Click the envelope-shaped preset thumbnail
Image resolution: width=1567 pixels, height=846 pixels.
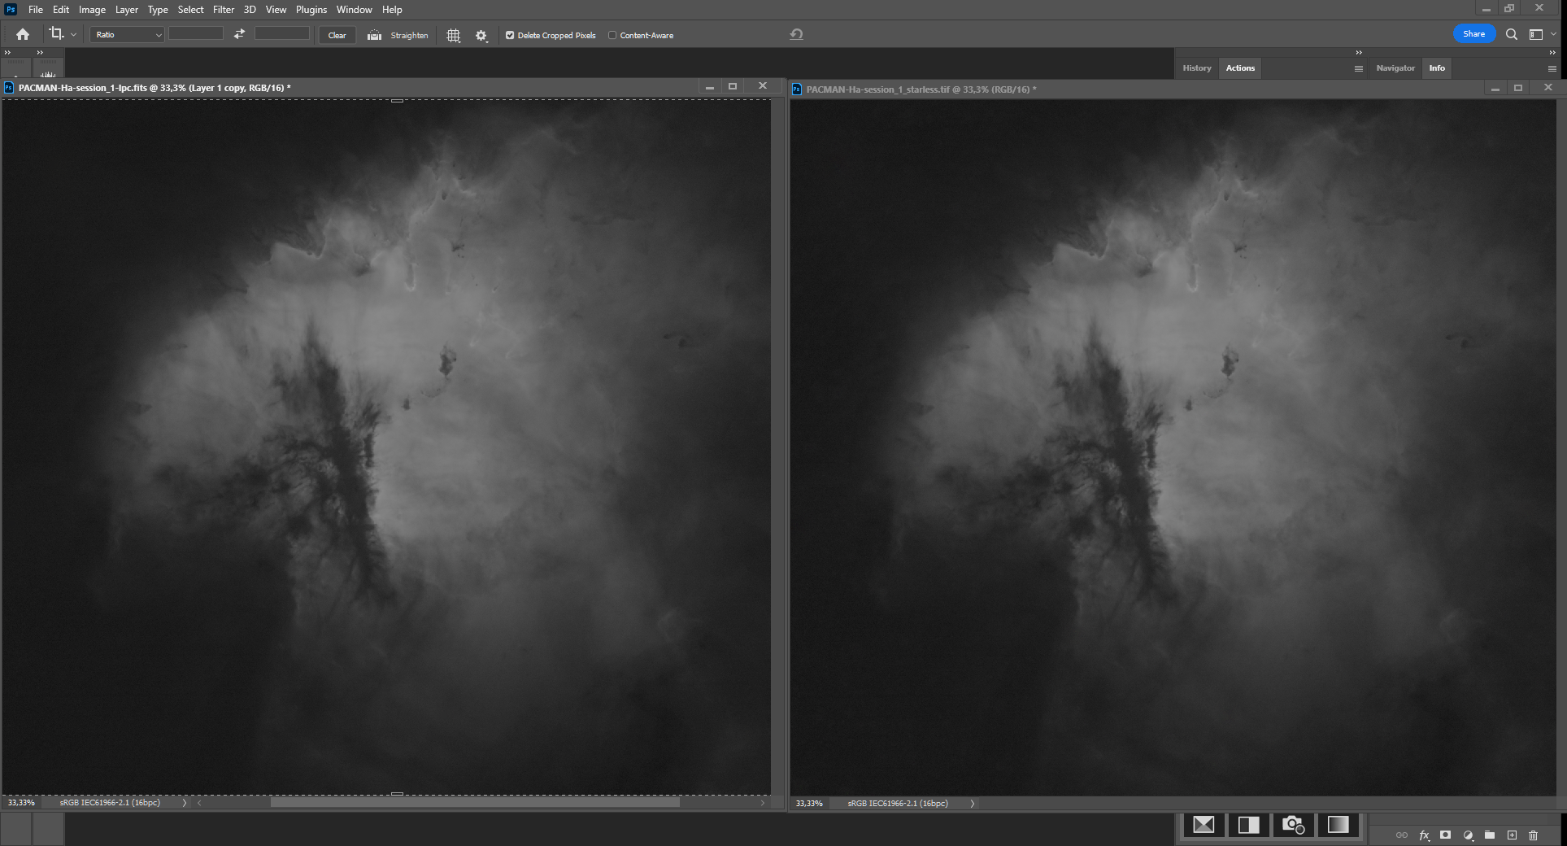pos(1204,825)
